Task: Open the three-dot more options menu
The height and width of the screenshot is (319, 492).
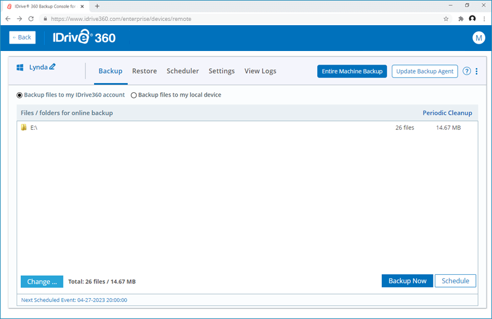Action: [476, 71]
